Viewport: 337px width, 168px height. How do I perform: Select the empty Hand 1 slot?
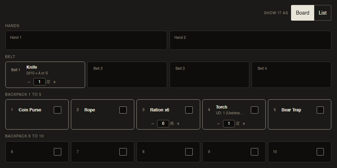86,40
